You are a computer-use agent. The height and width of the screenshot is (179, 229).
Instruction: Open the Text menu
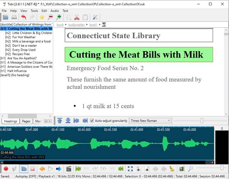click(65, 11)
